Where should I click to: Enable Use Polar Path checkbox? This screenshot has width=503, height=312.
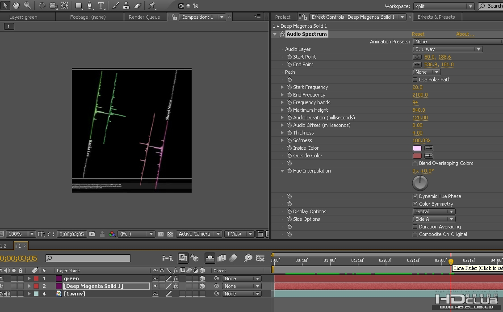coord(415,80)
